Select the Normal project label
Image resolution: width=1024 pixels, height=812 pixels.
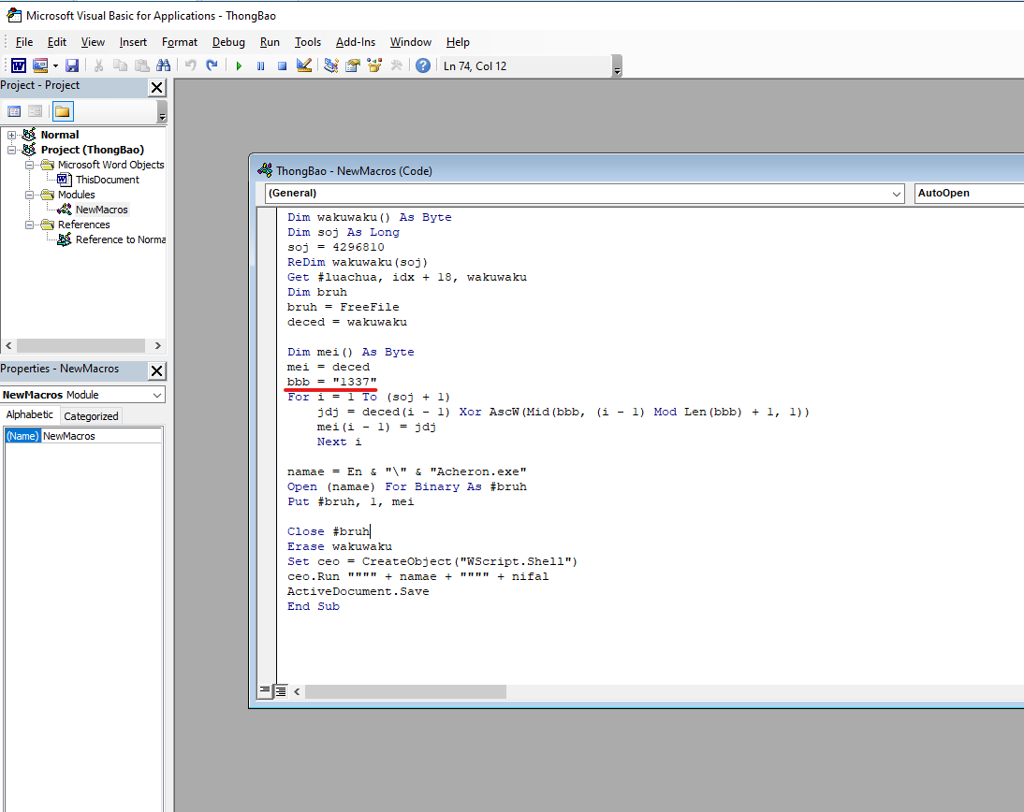tap(59, 135)
